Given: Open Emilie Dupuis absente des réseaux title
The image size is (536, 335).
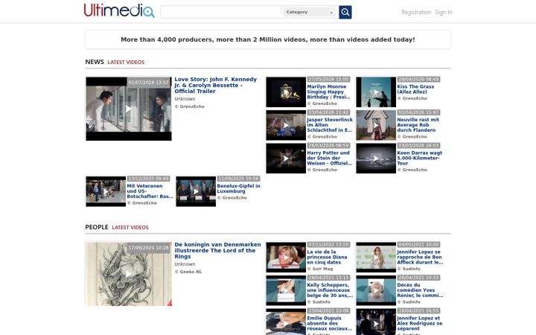Looking at the screenshot, I should (329, 323).
